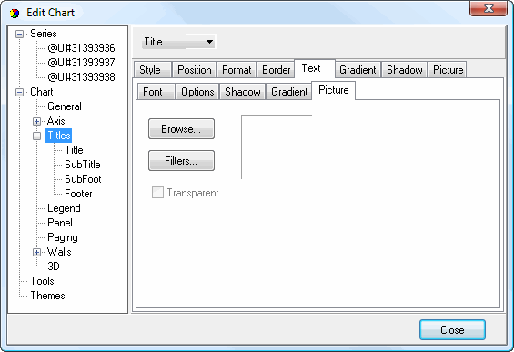This screenshot has width=514, height=352.
Task: Collapse the Series tree node
Action: pos(20,34)
